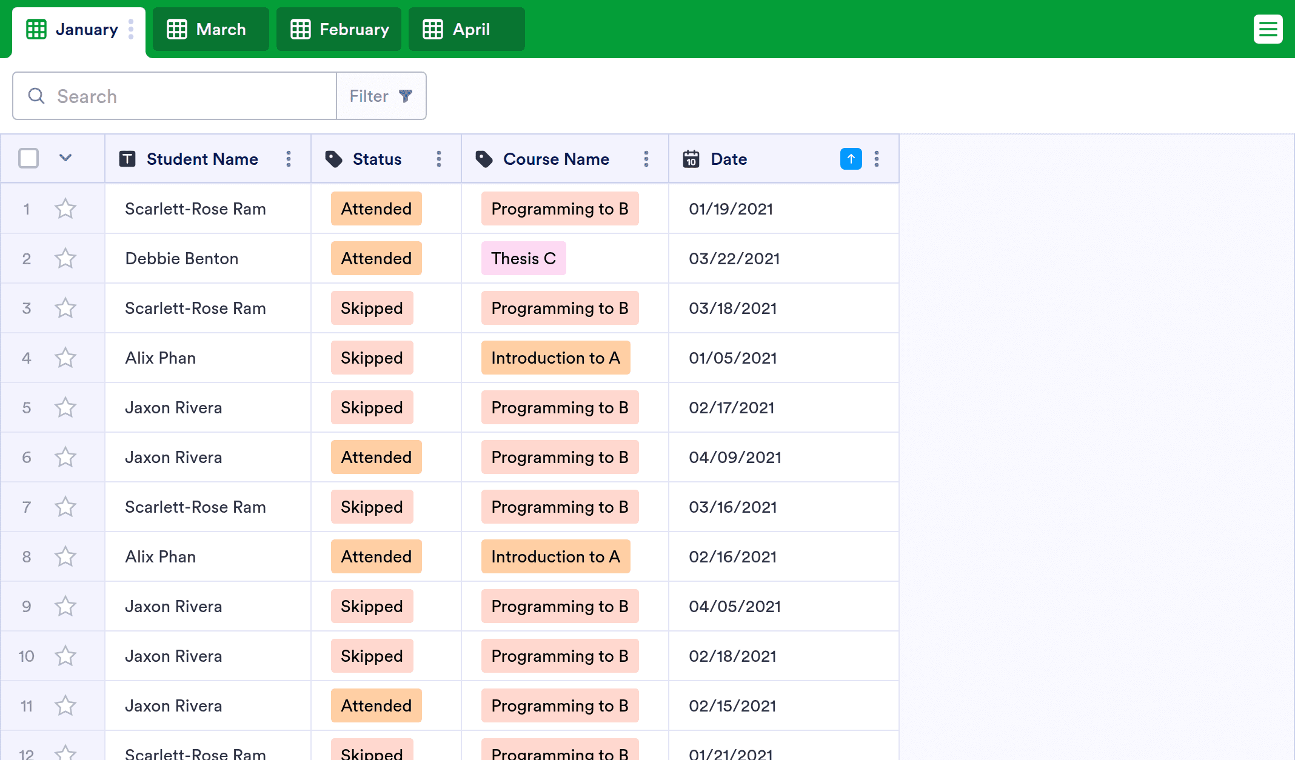Click the search magnifier icon
Image resolution: width=1295 pixels, height=760 pixels.
36,96
